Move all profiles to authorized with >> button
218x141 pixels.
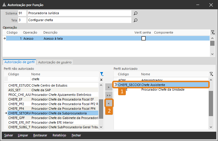click(x=108, y=95)
